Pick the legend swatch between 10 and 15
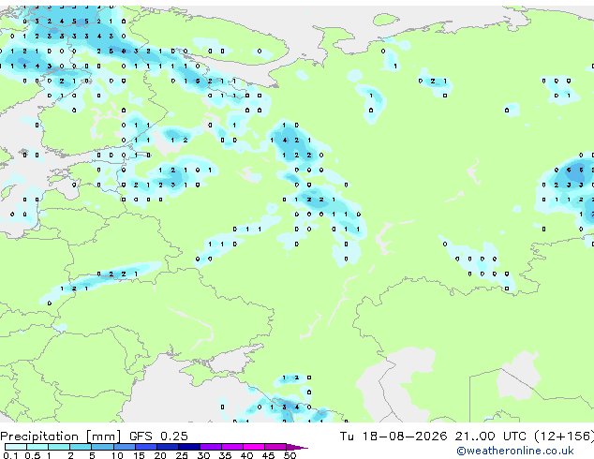 pyautogui.click(x=124, y=447)
